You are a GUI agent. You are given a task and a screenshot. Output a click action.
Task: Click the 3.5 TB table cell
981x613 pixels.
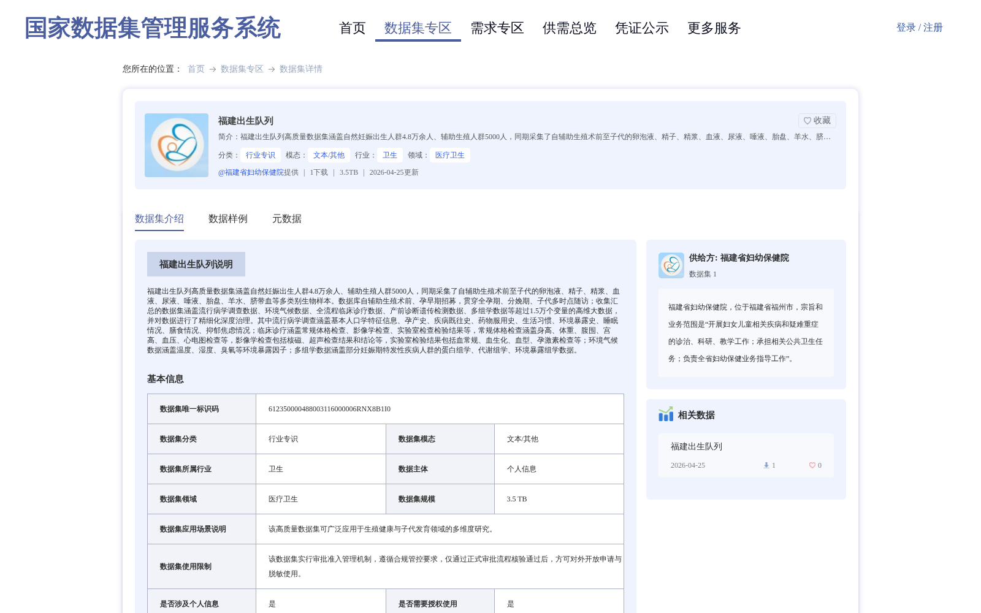(559, 499)
